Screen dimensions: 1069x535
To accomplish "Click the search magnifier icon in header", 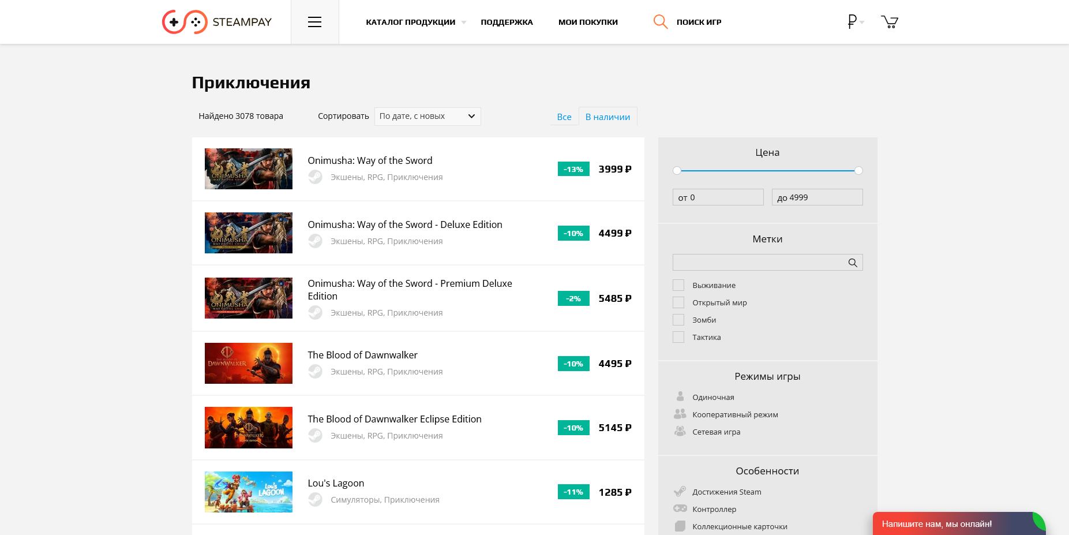I will click(x=661, y=22).
